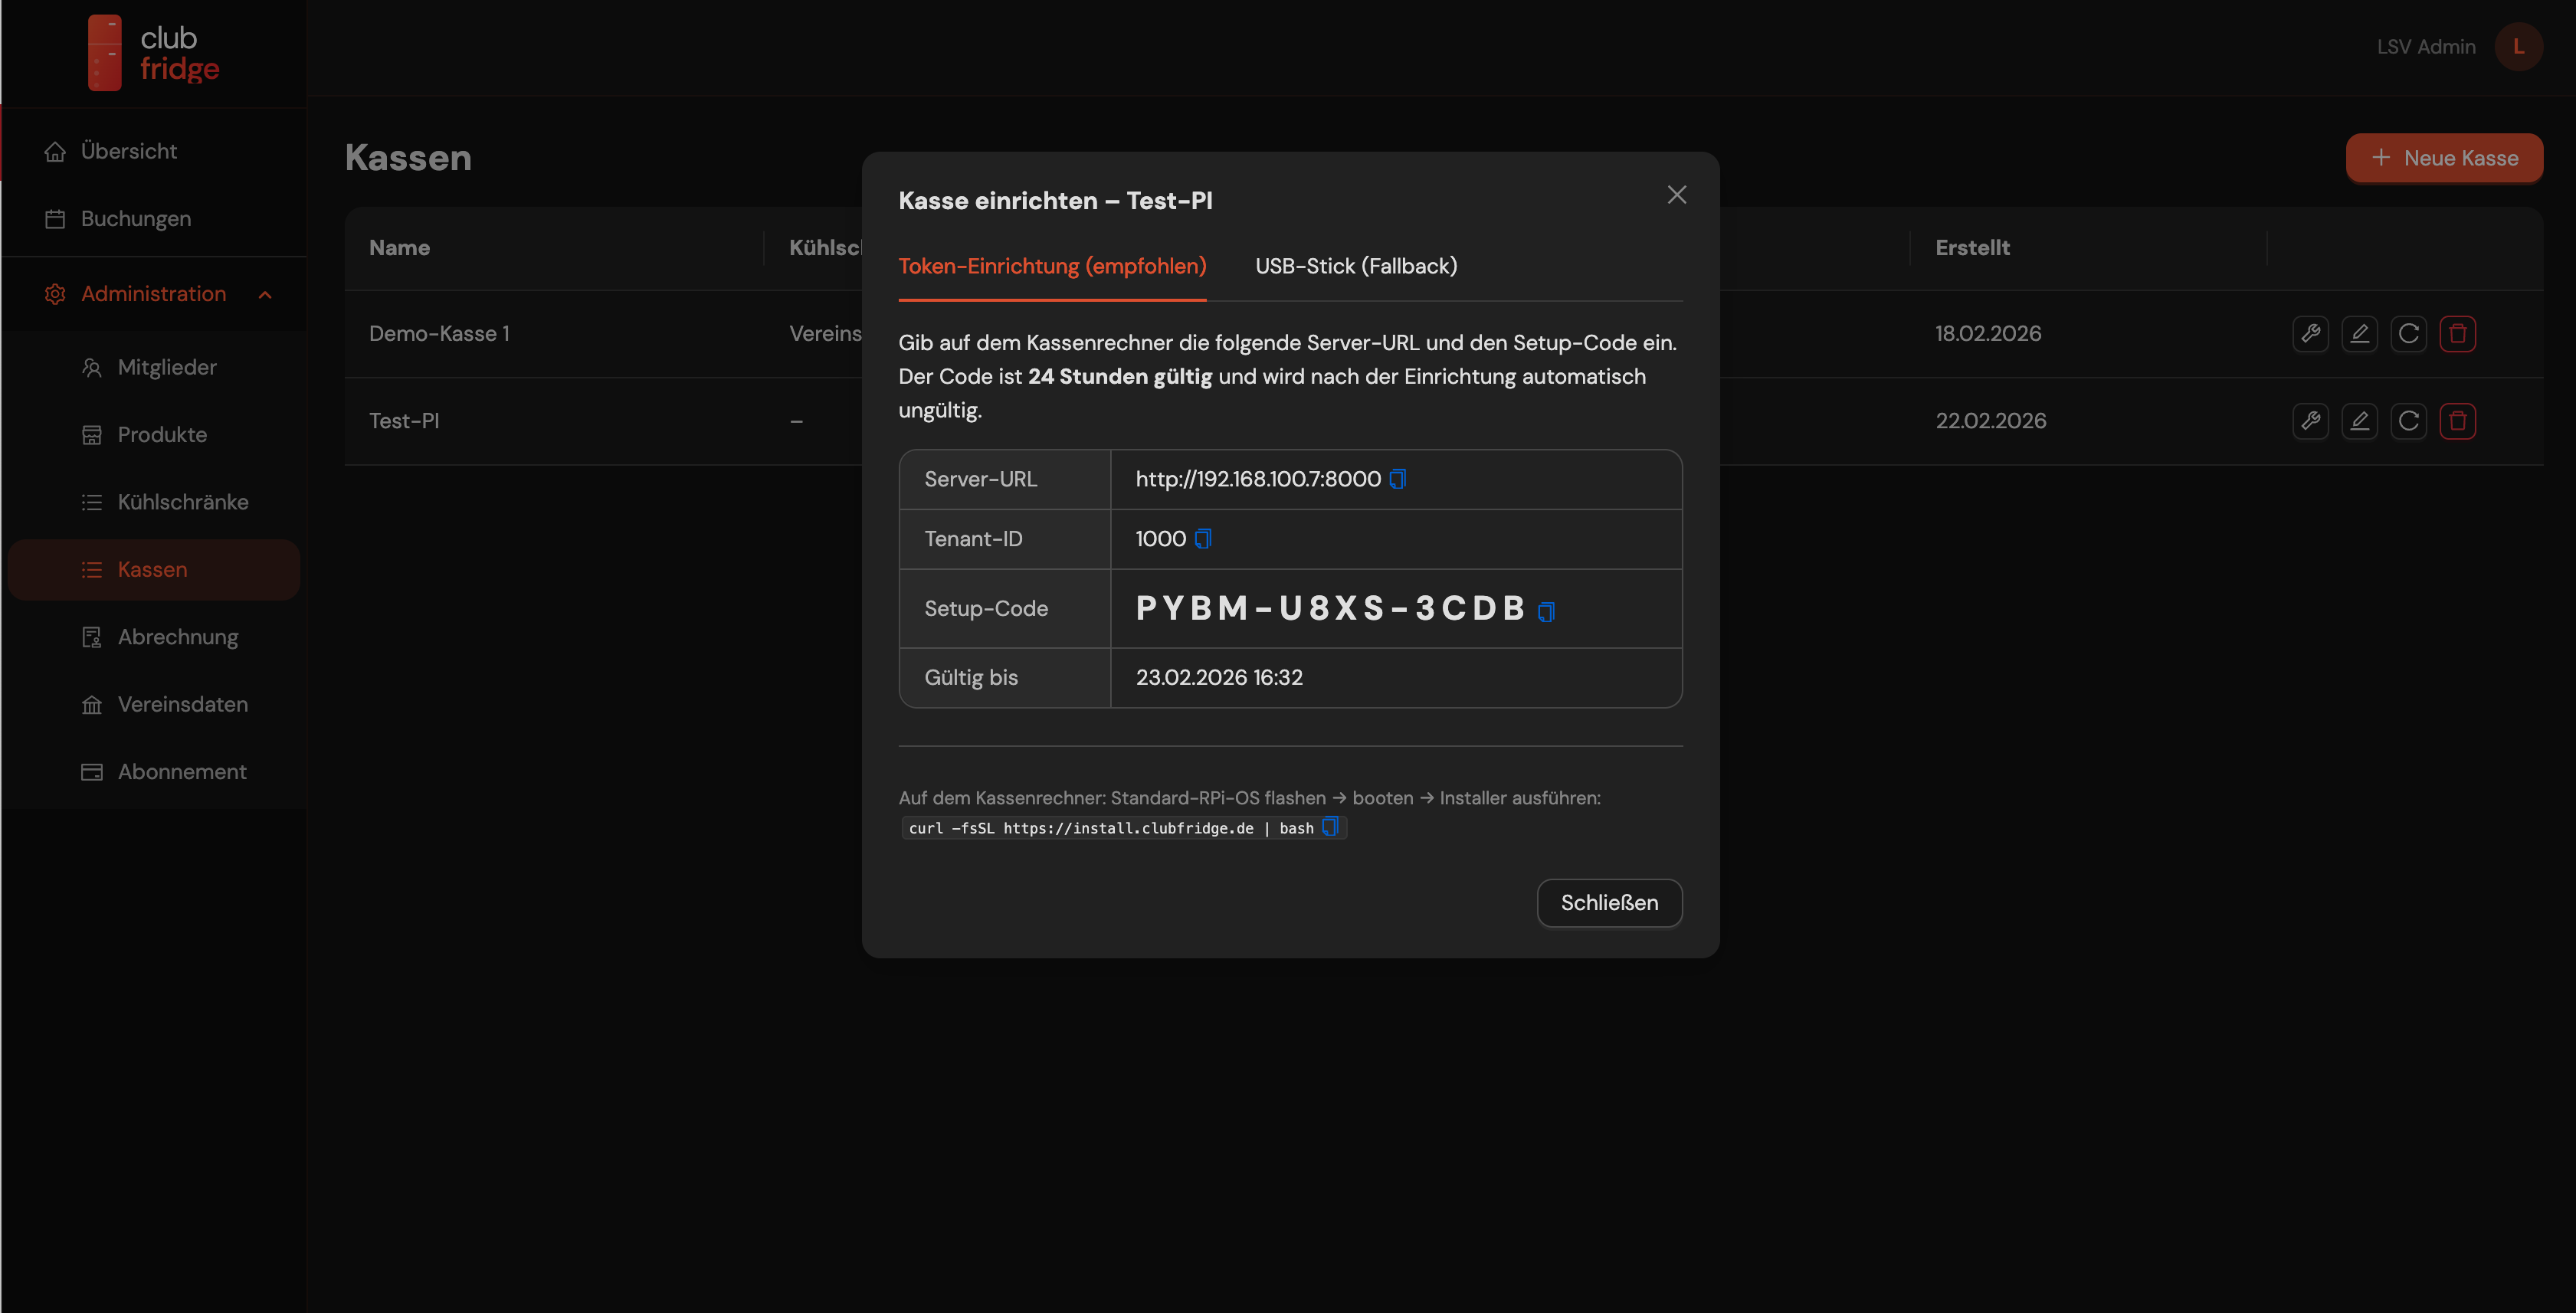Regenerate token for the Test-PI row
The width and height of the screenshot is (2576, 1313).
2408,421
